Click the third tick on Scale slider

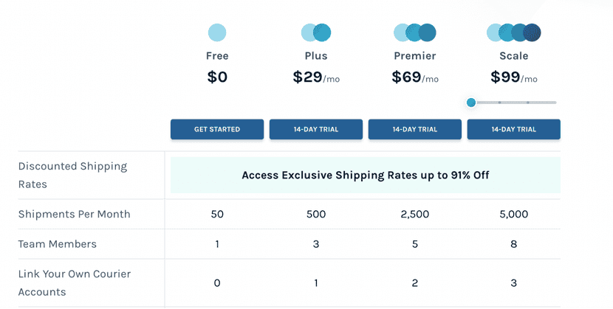click(x=528, y=103)
